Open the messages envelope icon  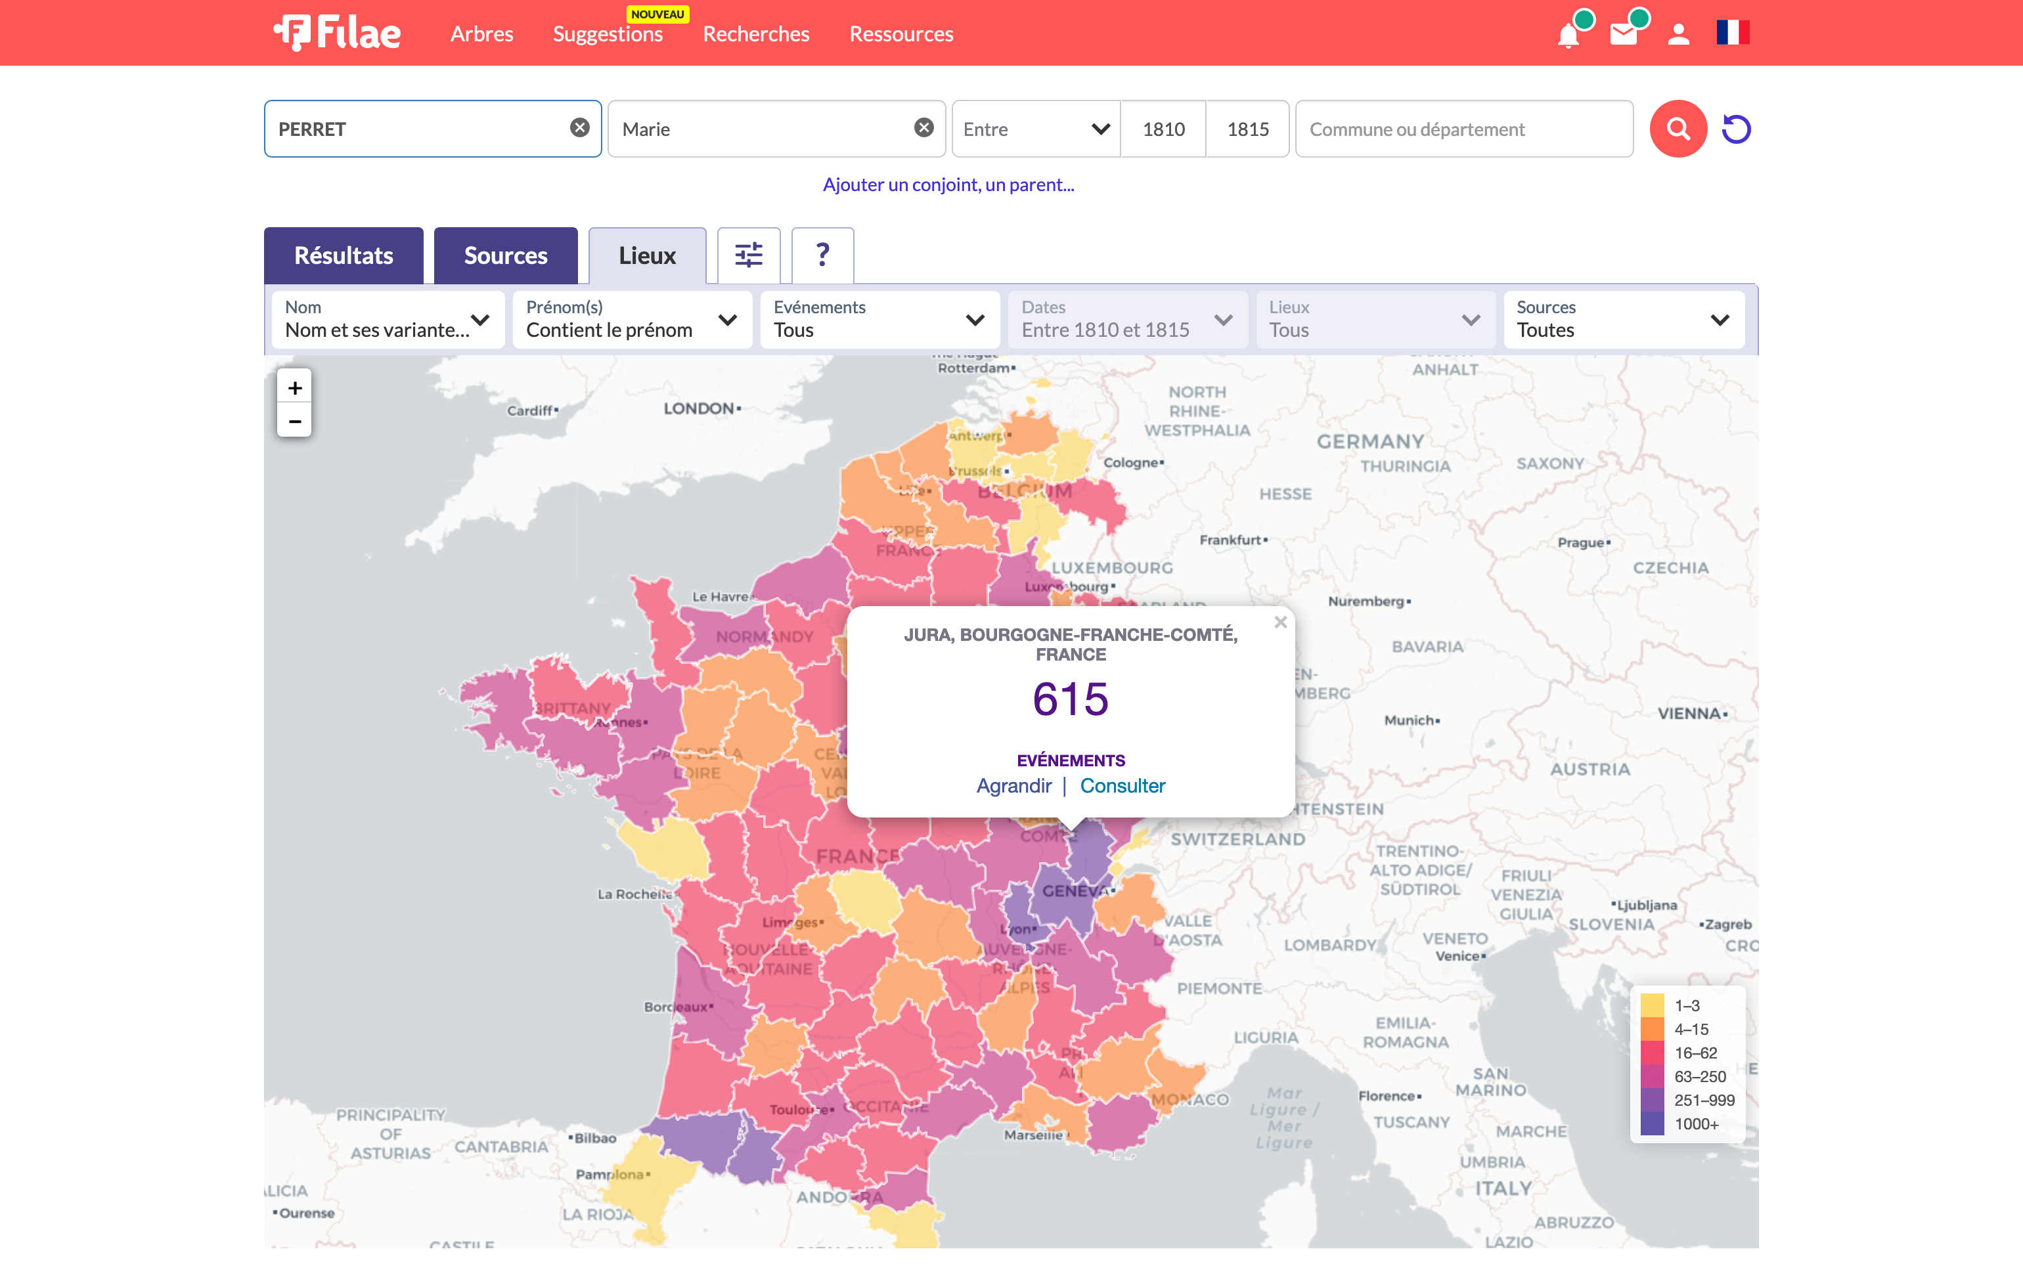(x=1623, y=34)
